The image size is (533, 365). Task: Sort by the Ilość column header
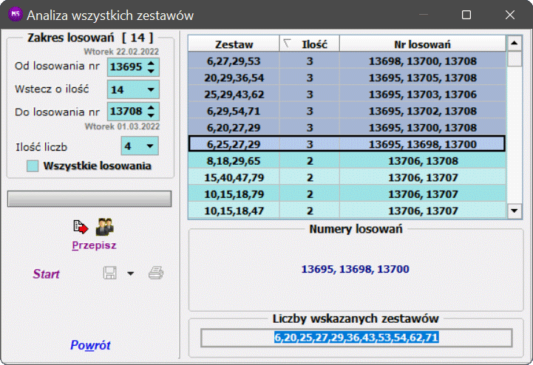309,44
